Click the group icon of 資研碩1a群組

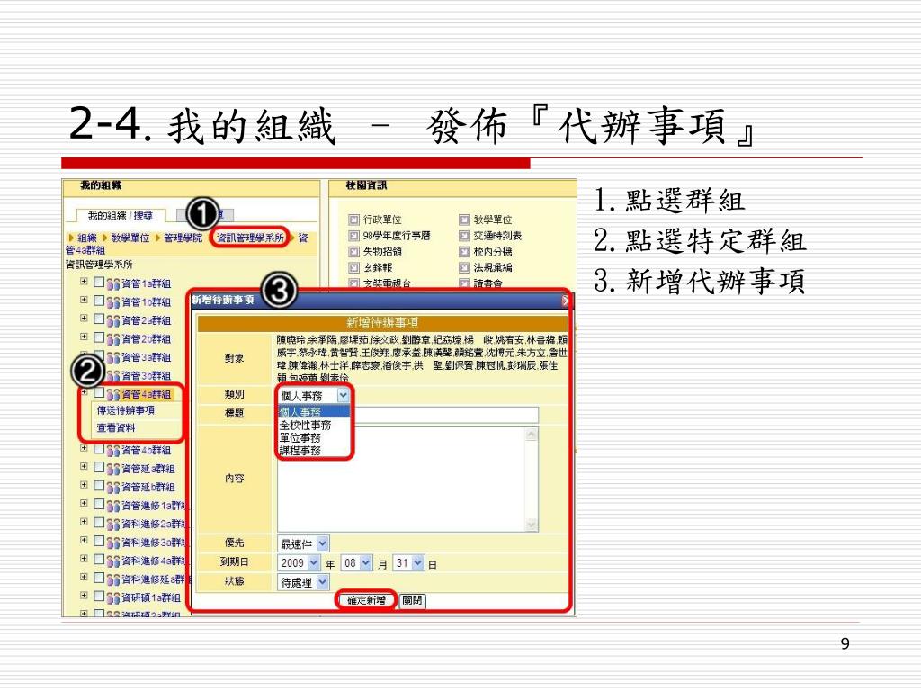point(112,598)
